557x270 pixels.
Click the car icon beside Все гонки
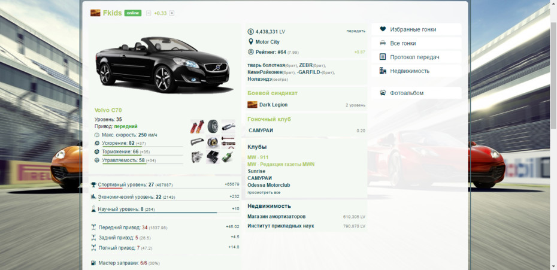point(383,43)
